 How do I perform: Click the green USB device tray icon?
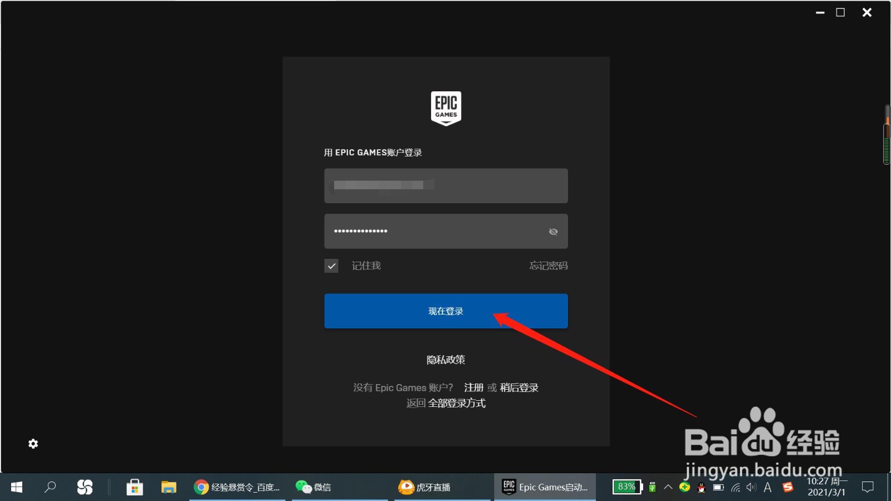click(652, 488)
